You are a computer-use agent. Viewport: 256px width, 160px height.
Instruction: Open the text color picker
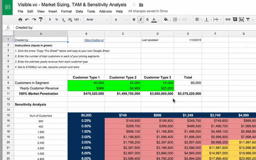(154, 20)
